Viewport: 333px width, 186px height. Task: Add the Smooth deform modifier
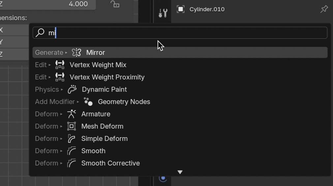point(93,151)
